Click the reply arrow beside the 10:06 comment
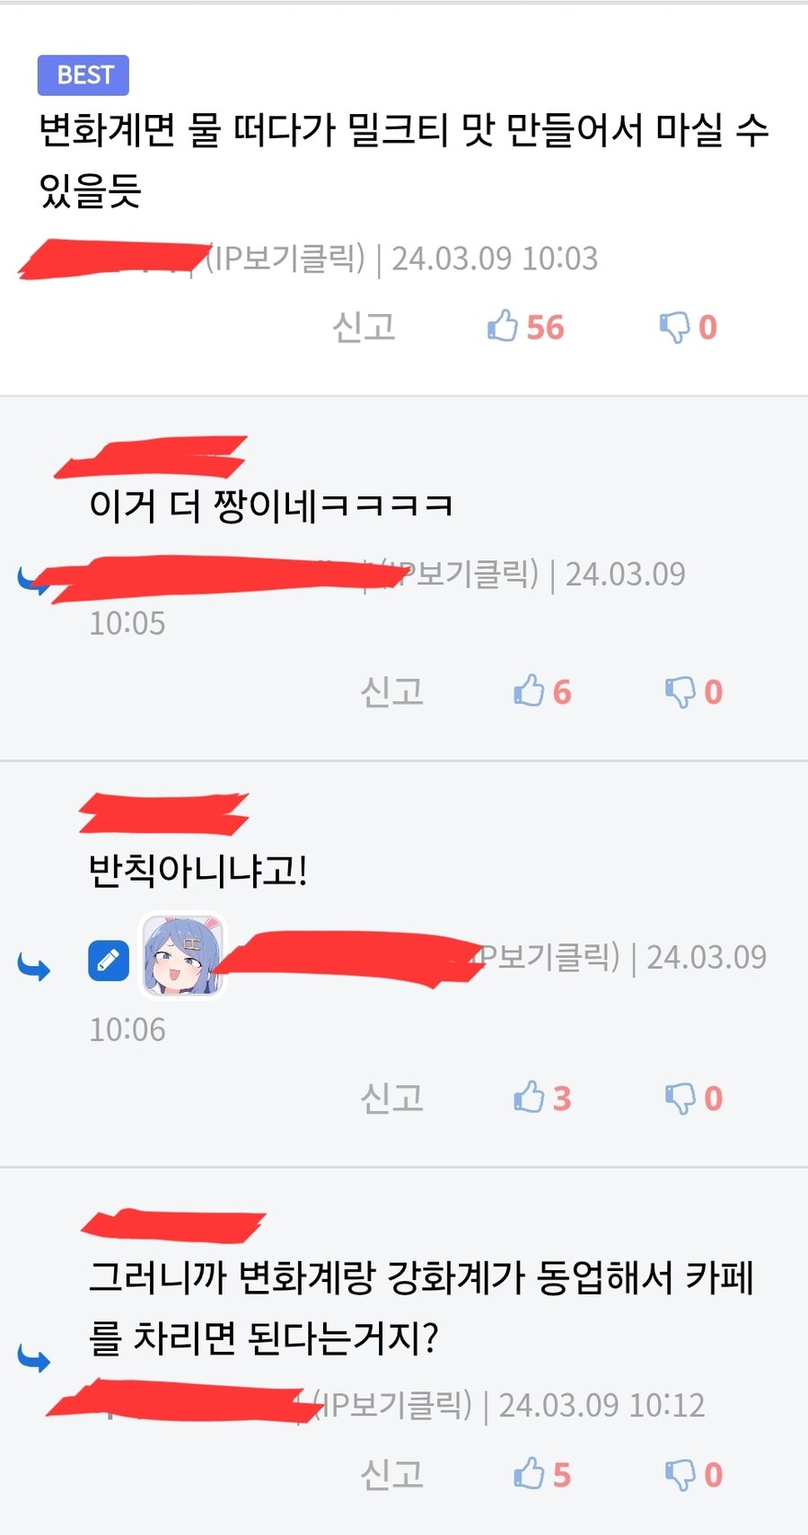 34,967
